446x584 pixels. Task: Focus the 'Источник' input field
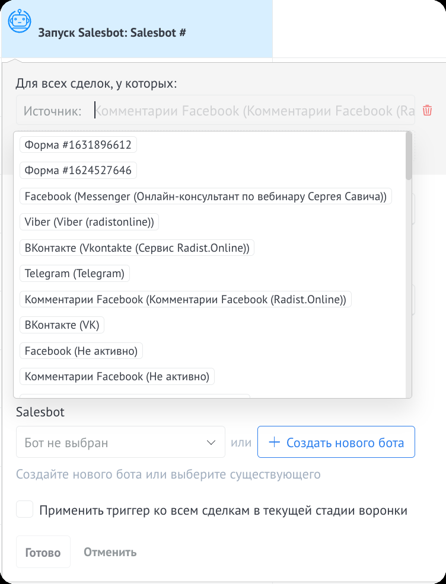[x=215, y=110]
